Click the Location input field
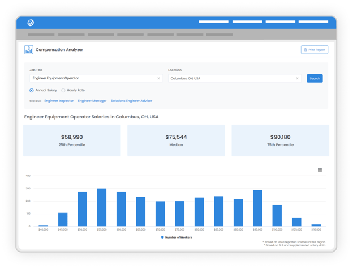Viewport: 353px width, 268px height. [x=235, y=78]
